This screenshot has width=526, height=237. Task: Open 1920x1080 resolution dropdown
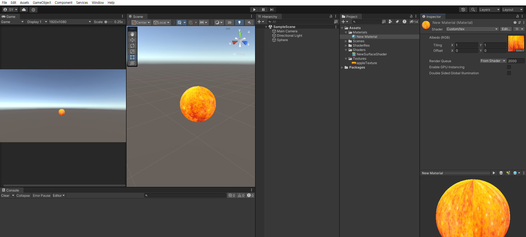[x=70, y=22]
